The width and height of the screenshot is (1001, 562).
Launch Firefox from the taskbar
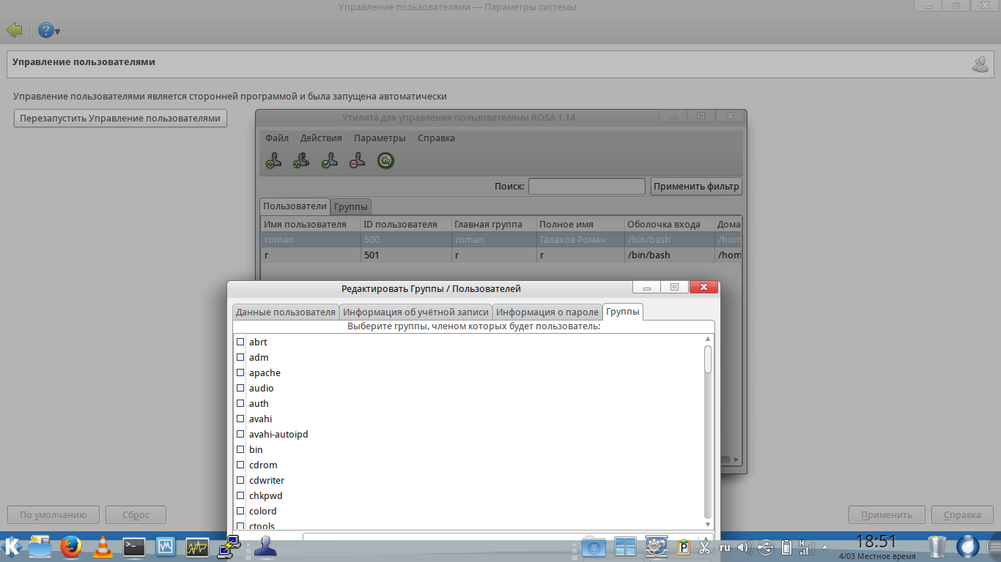click(71, 547)
